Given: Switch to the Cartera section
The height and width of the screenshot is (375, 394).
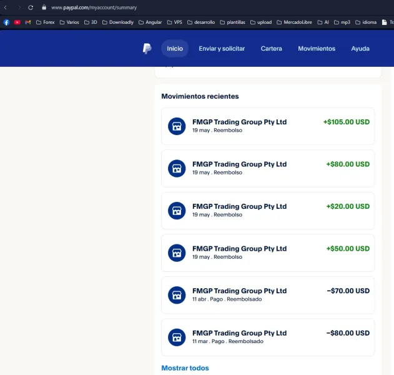Looking at the screenshot, I should (271, 49).
